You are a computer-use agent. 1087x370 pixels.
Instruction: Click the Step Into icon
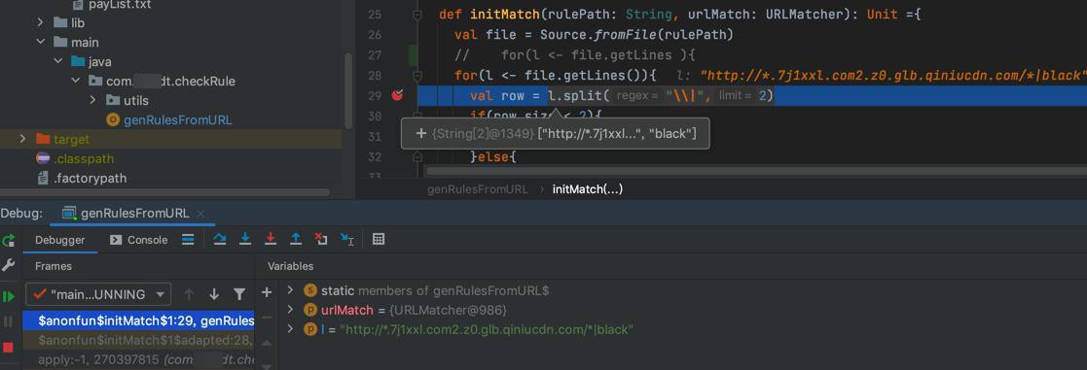(x=244, y=239)
